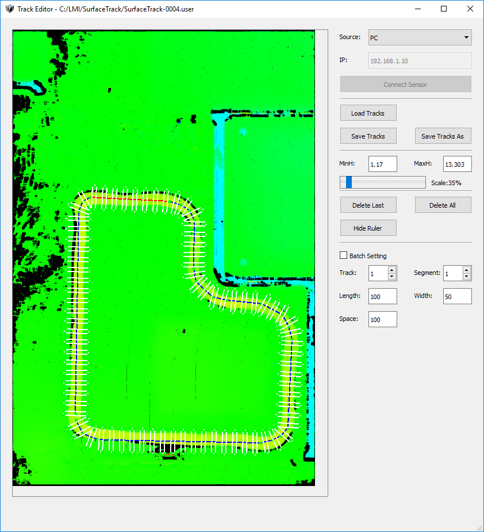Decrement the Segment number with its down arrow
The height and width of the screenshot is (532, 484).
pos(466,277)
